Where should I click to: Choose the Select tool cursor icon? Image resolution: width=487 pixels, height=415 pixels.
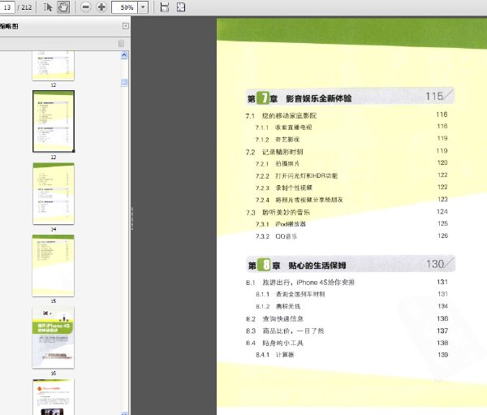point(48,6)
